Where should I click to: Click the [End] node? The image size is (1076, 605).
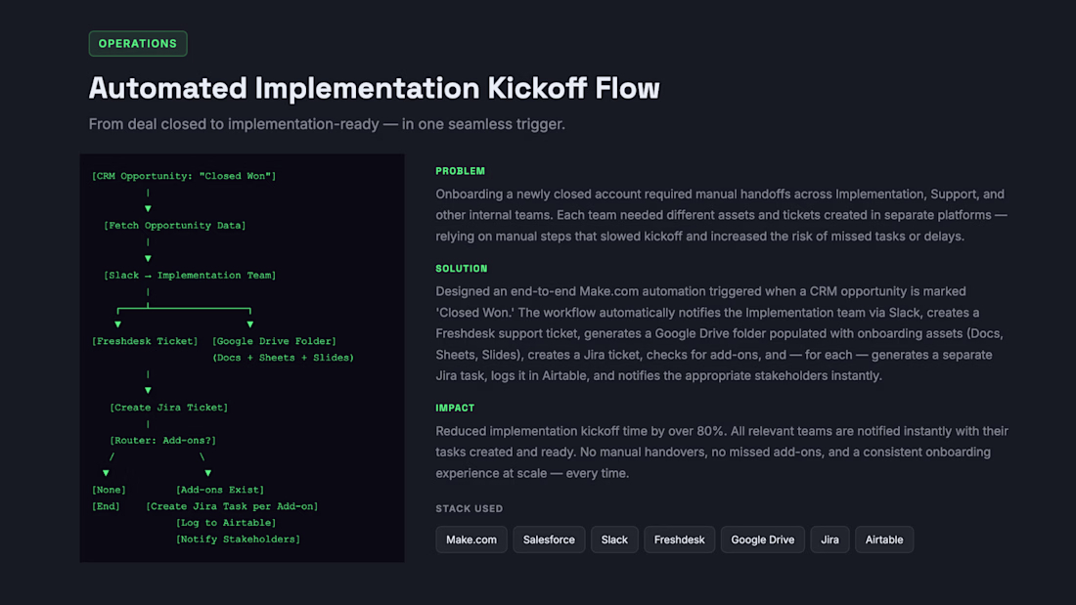tap(107, 506)
